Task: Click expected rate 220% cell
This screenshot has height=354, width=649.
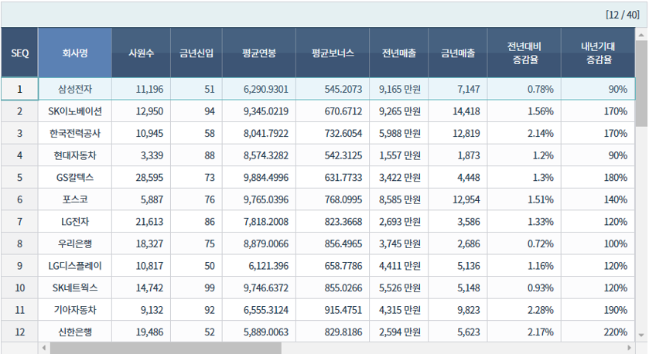Action: point(598,332)
